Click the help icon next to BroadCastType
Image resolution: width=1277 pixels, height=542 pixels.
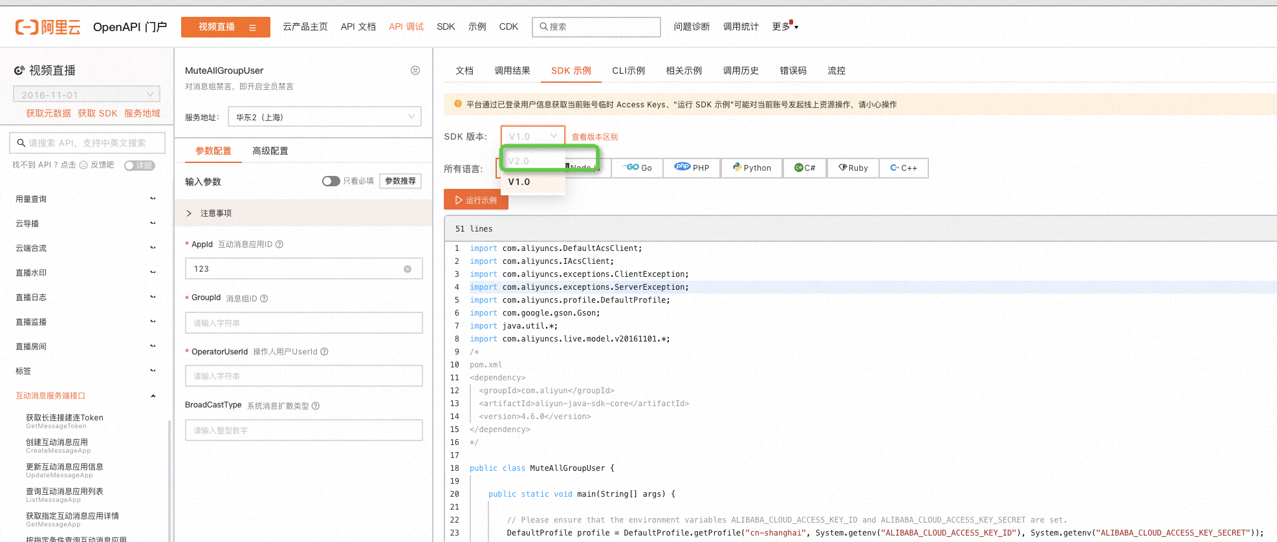pos(316,406)
